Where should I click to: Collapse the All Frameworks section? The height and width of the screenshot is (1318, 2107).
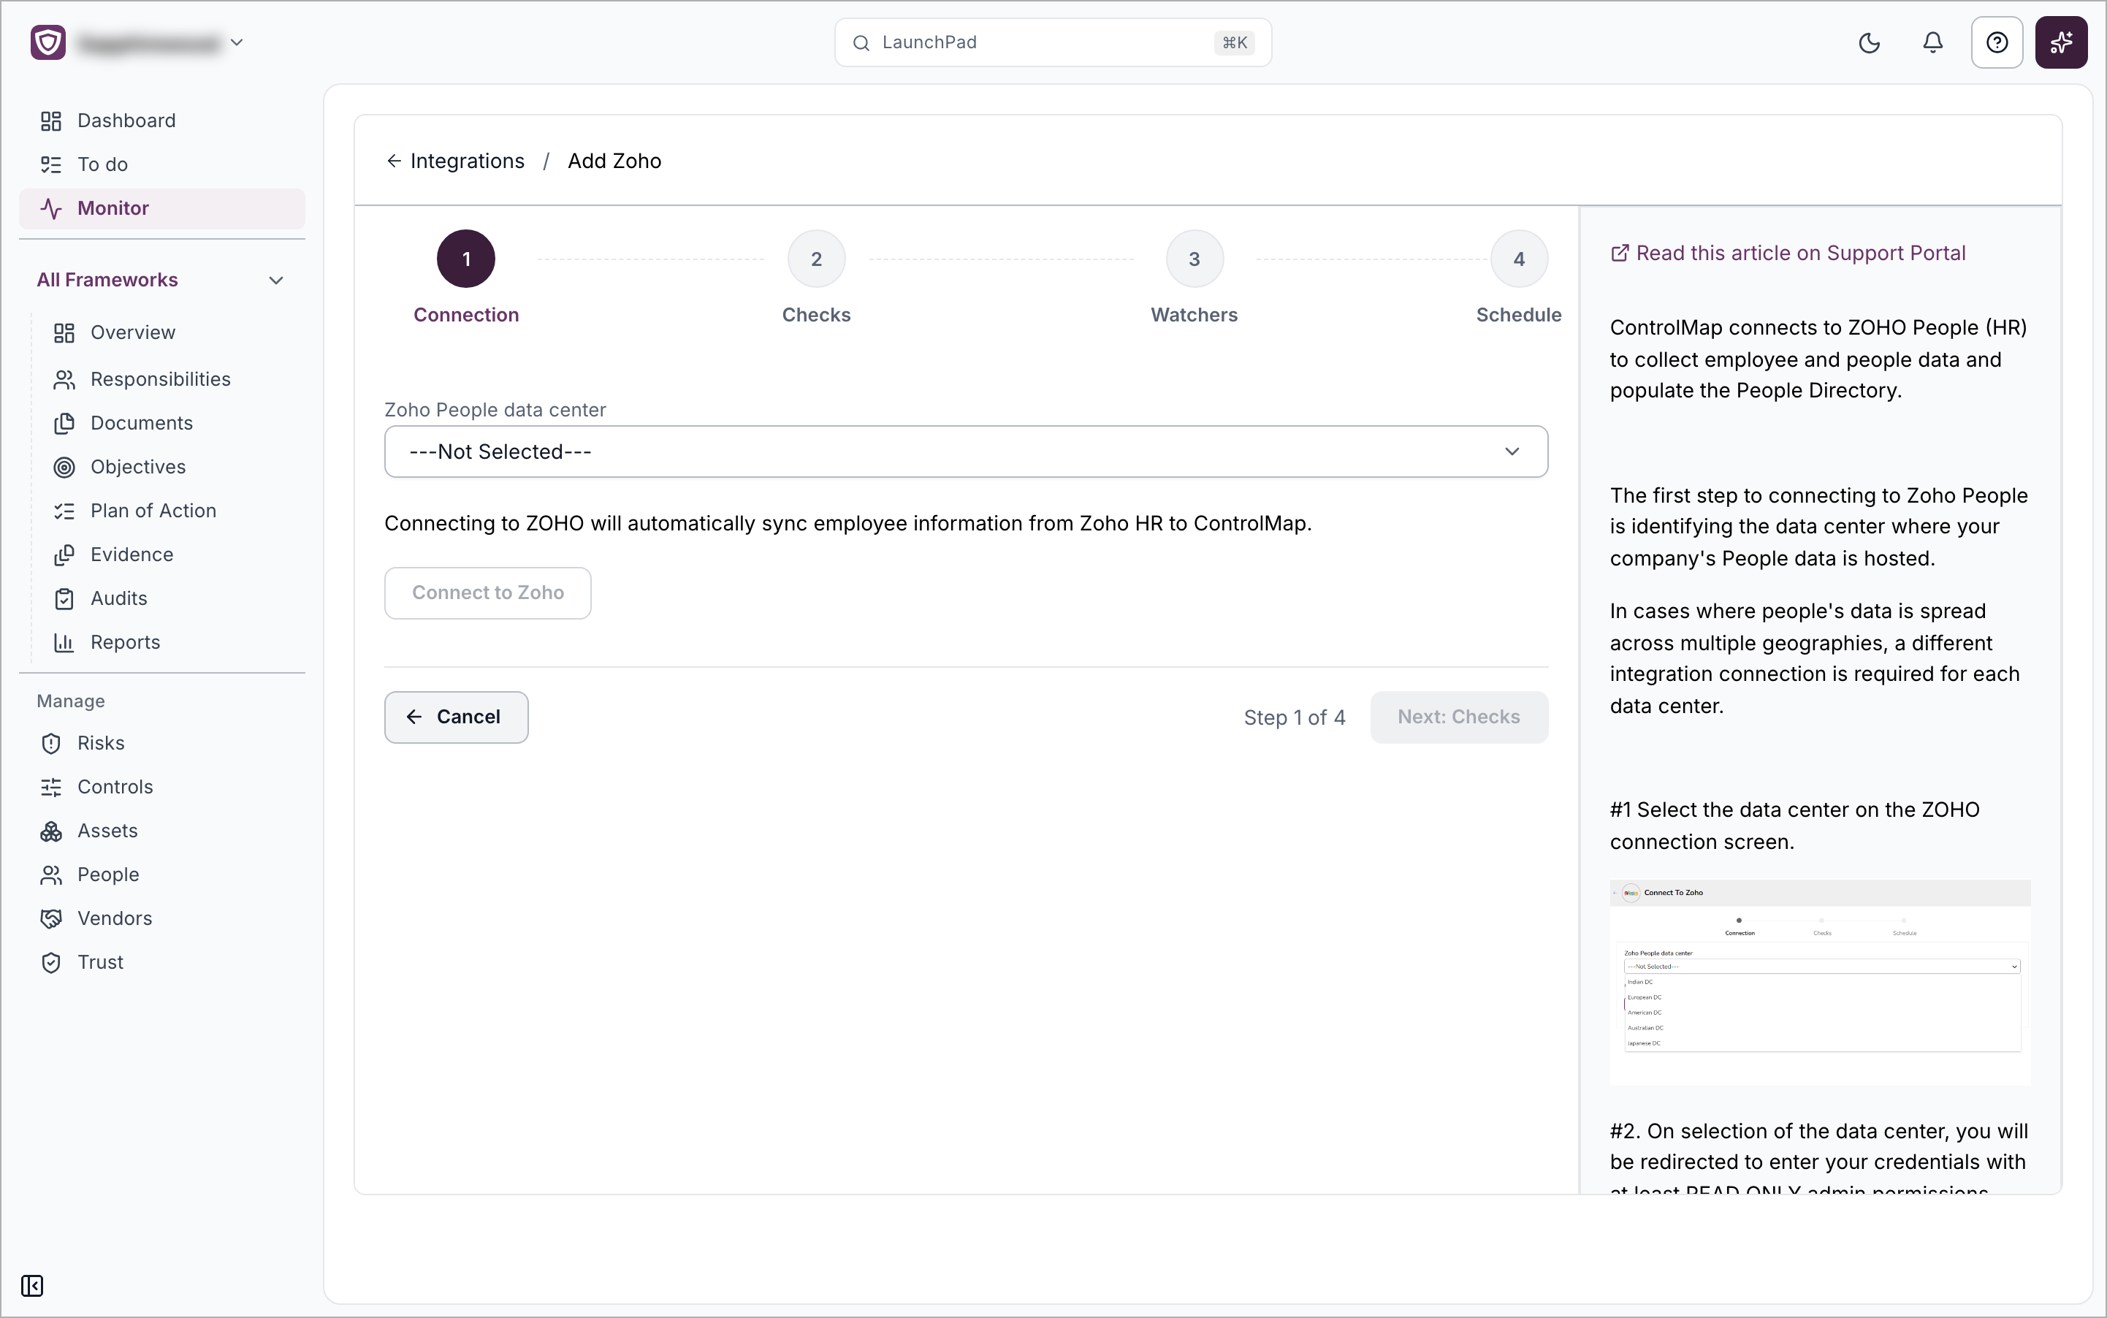coord(275,280)
